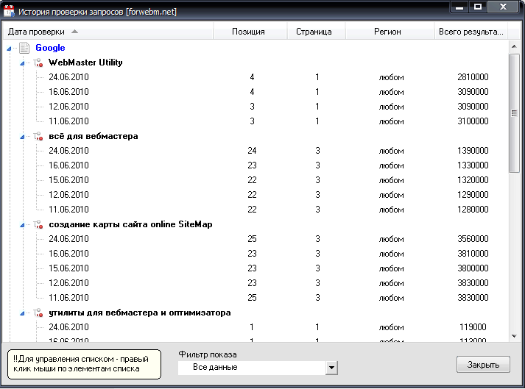Click the calendar app icon in title bar
Viewport: 525px width, 389px height.
click(x=9, y=12)
